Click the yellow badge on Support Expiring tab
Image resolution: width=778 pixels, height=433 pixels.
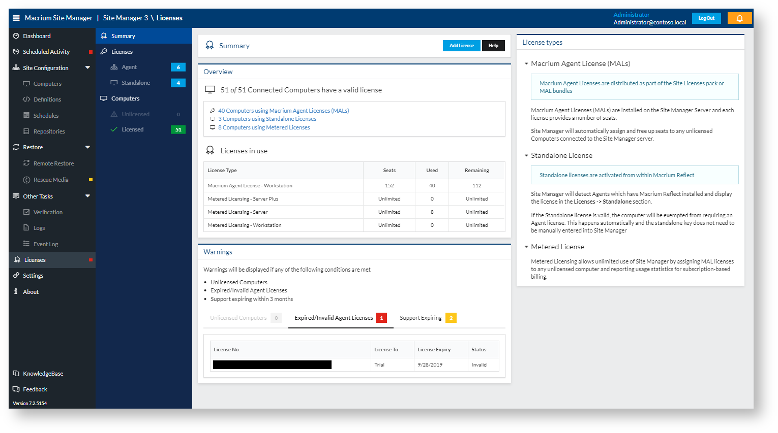(x=451, y=318)
